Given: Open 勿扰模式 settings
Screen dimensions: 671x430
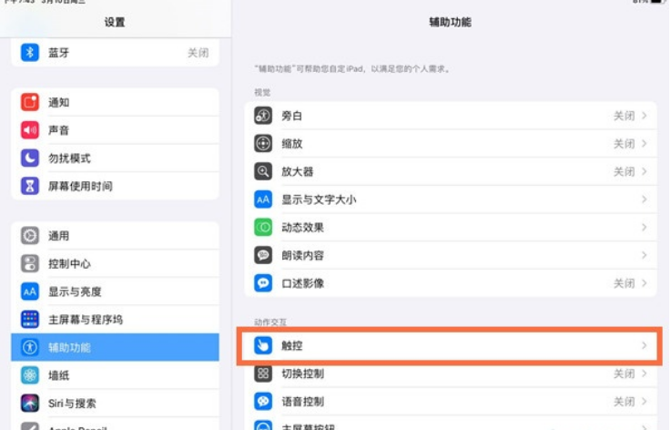Looking at the screenshot, I should [x=69, y=159].
